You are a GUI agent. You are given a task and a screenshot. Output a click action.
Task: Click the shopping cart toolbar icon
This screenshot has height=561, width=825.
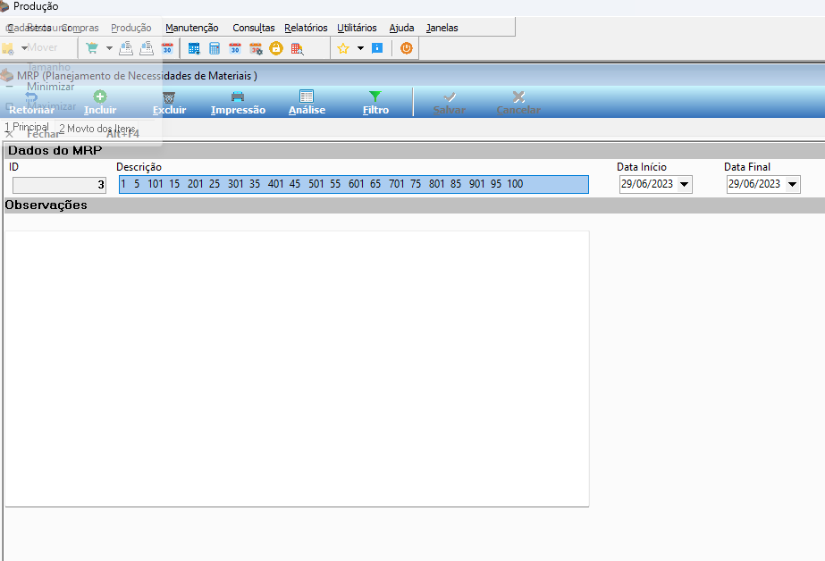coord(92,48)
